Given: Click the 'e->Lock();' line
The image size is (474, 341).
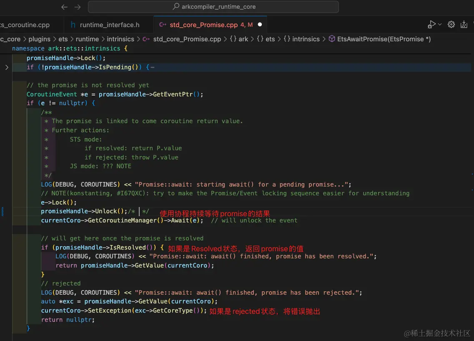Looking at the screenshot, I should (x=59, y=202).
